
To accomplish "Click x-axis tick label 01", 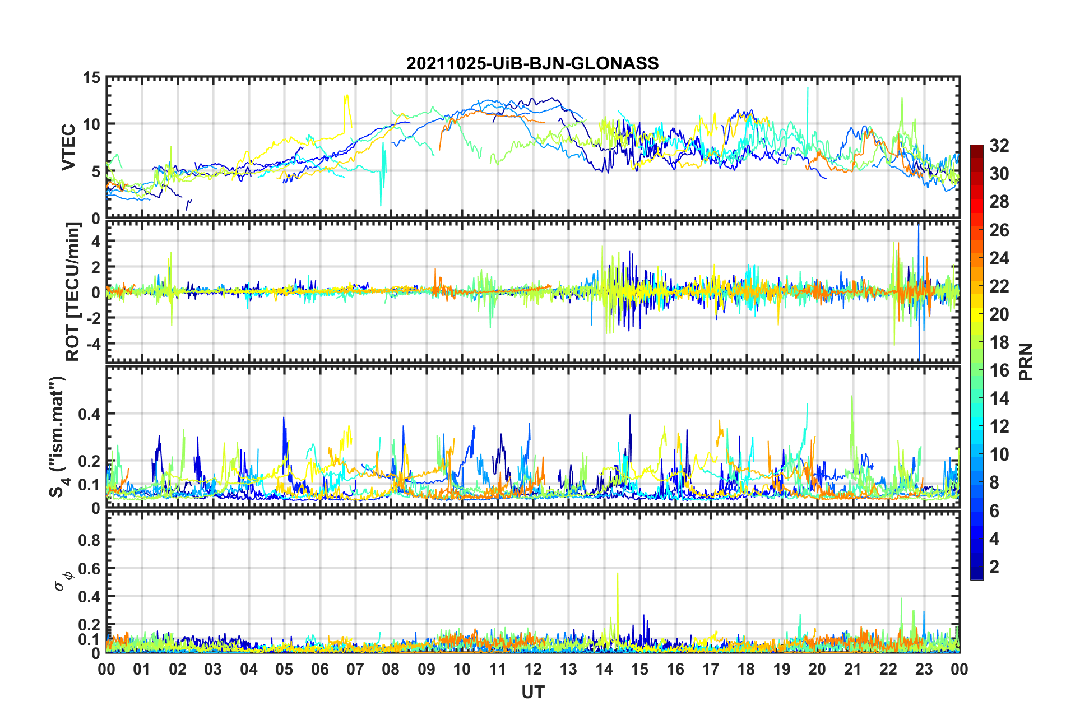I will coord(142,670).
